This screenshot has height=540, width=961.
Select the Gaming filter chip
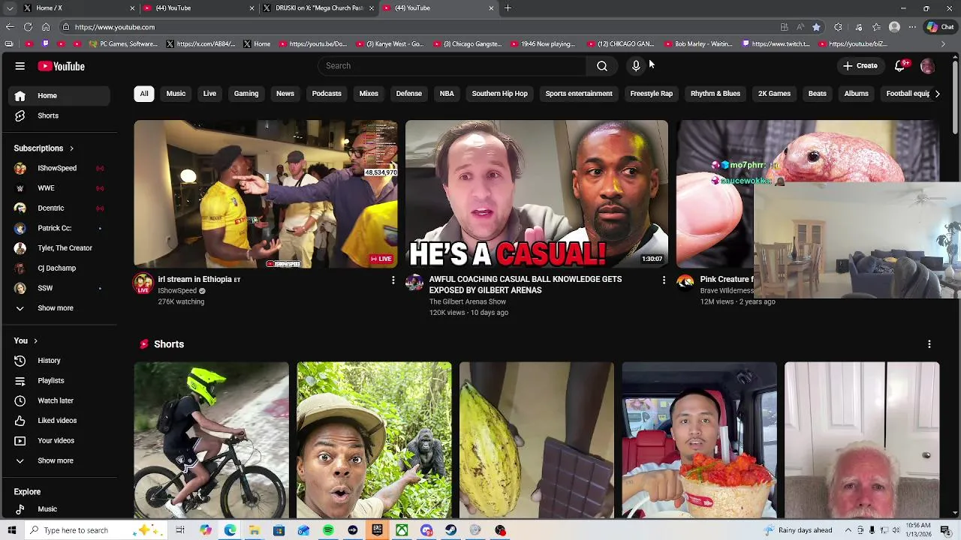click(246, 94)
